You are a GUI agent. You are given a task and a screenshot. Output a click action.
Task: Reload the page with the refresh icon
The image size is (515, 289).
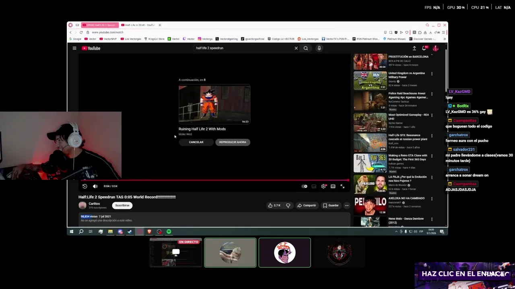81,32
